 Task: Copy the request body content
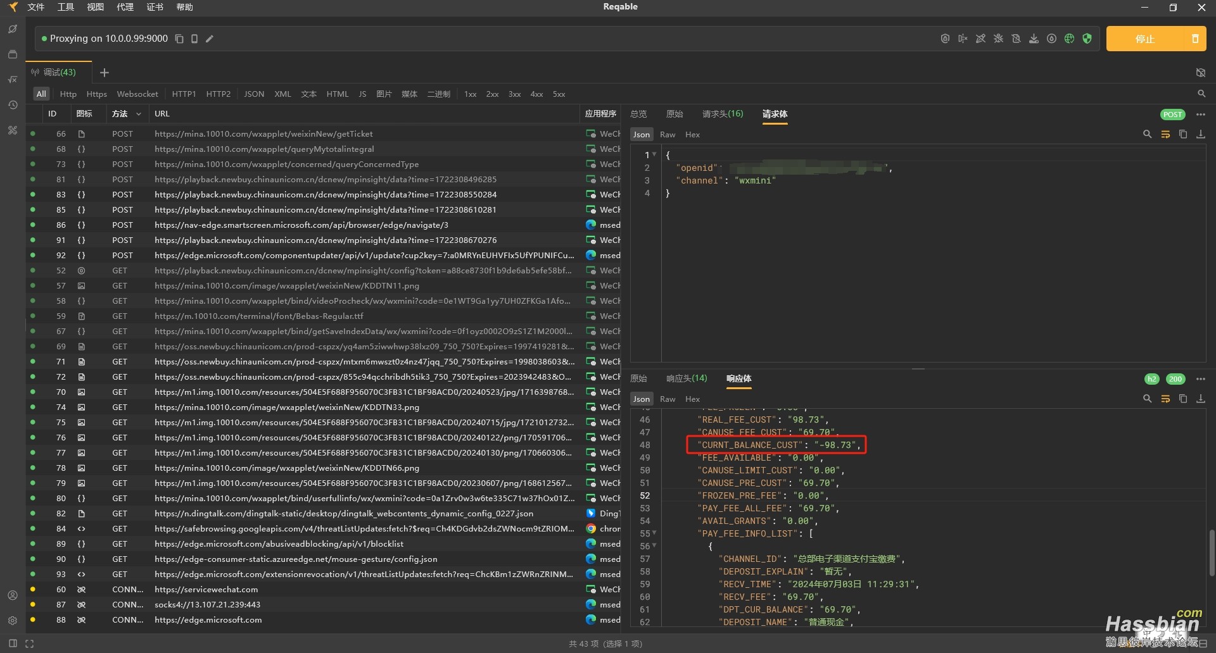tap(1182, 134)
